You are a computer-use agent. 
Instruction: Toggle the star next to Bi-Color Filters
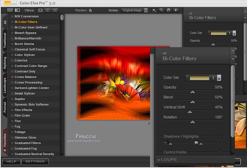point(12,22)
